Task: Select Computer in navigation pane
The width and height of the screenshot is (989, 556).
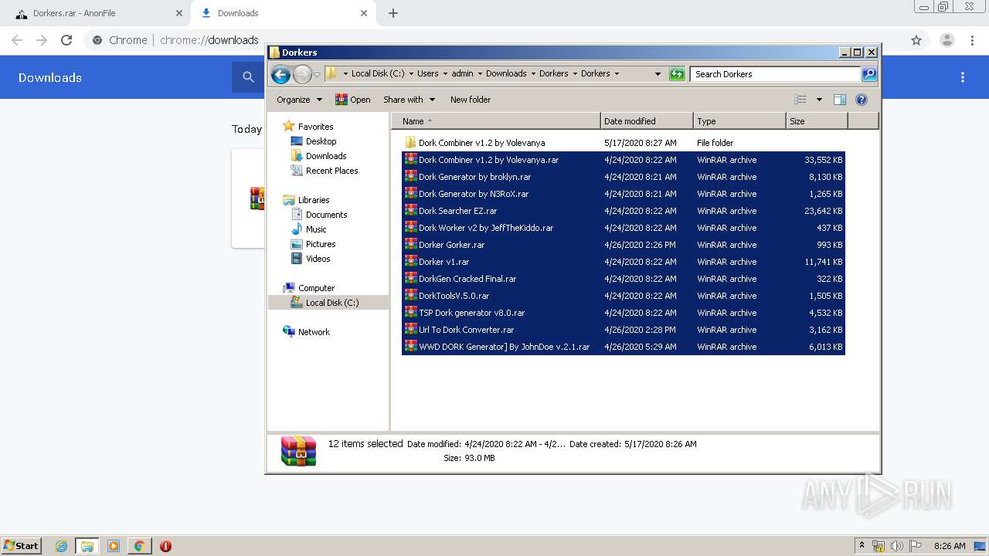Action: click(308, 288)
